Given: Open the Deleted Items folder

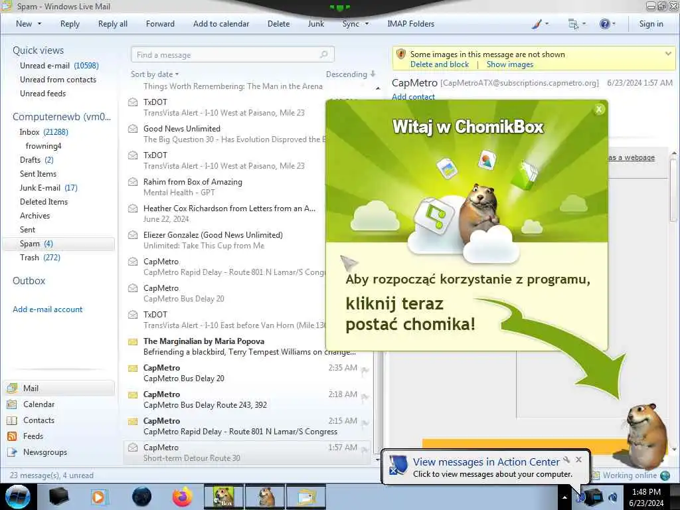Looking at the screenshot, I should pos(44,202).
